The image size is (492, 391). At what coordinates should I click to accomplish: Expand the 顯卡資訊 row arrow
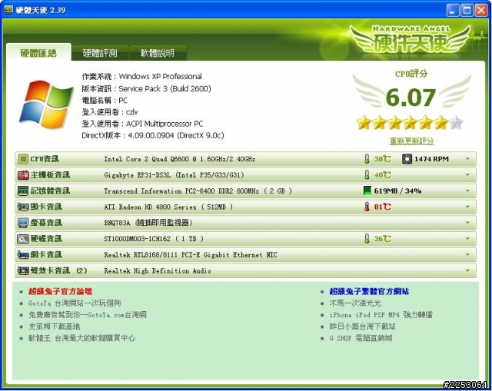pos(467,207)
